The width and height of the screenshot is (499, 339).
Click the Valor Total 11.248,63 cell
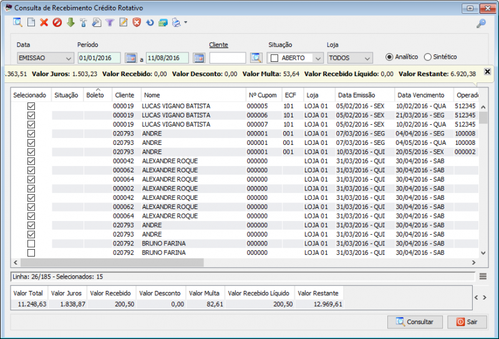point(29,304)
